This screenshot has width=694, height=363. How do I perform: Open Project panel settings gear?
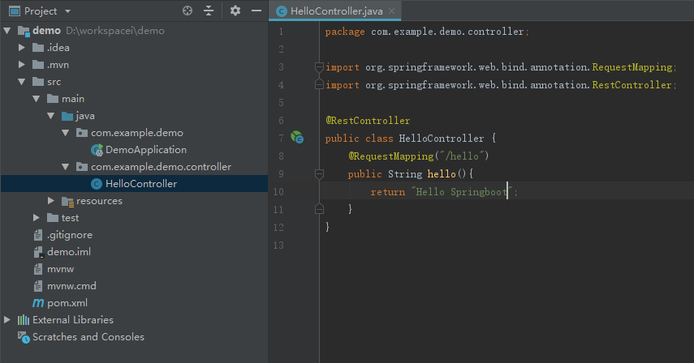[235, 11]
